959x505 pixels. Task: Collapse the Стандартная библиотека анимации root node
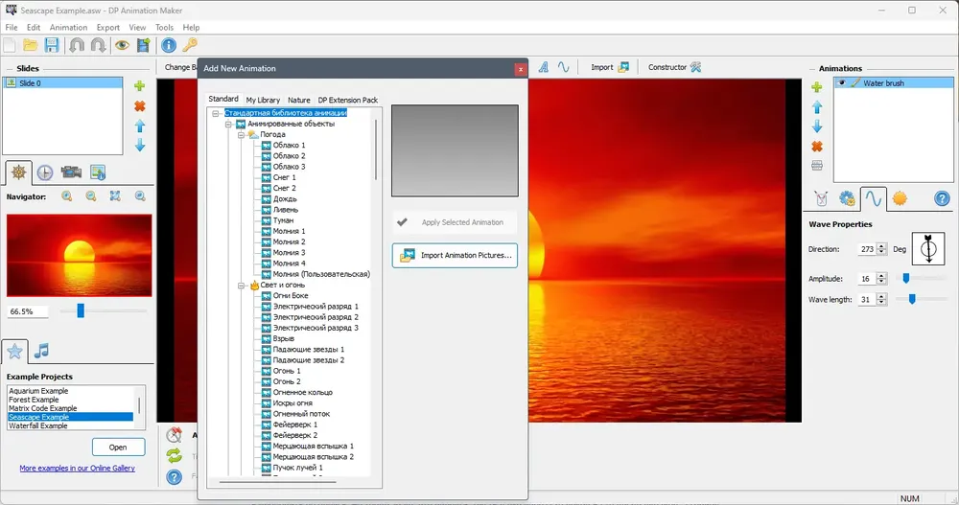[215, 113]
